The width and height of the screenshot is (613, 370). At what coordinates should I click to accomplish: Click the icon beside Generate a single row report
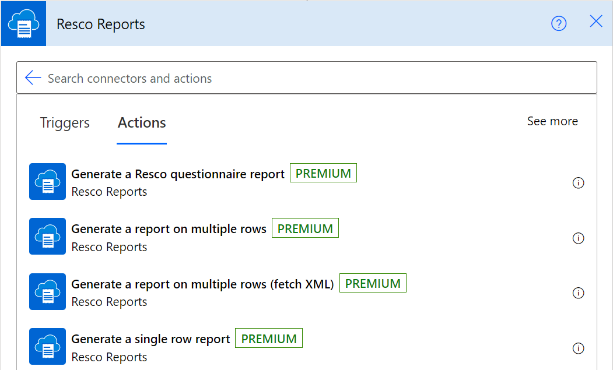[x=47, y=347]
